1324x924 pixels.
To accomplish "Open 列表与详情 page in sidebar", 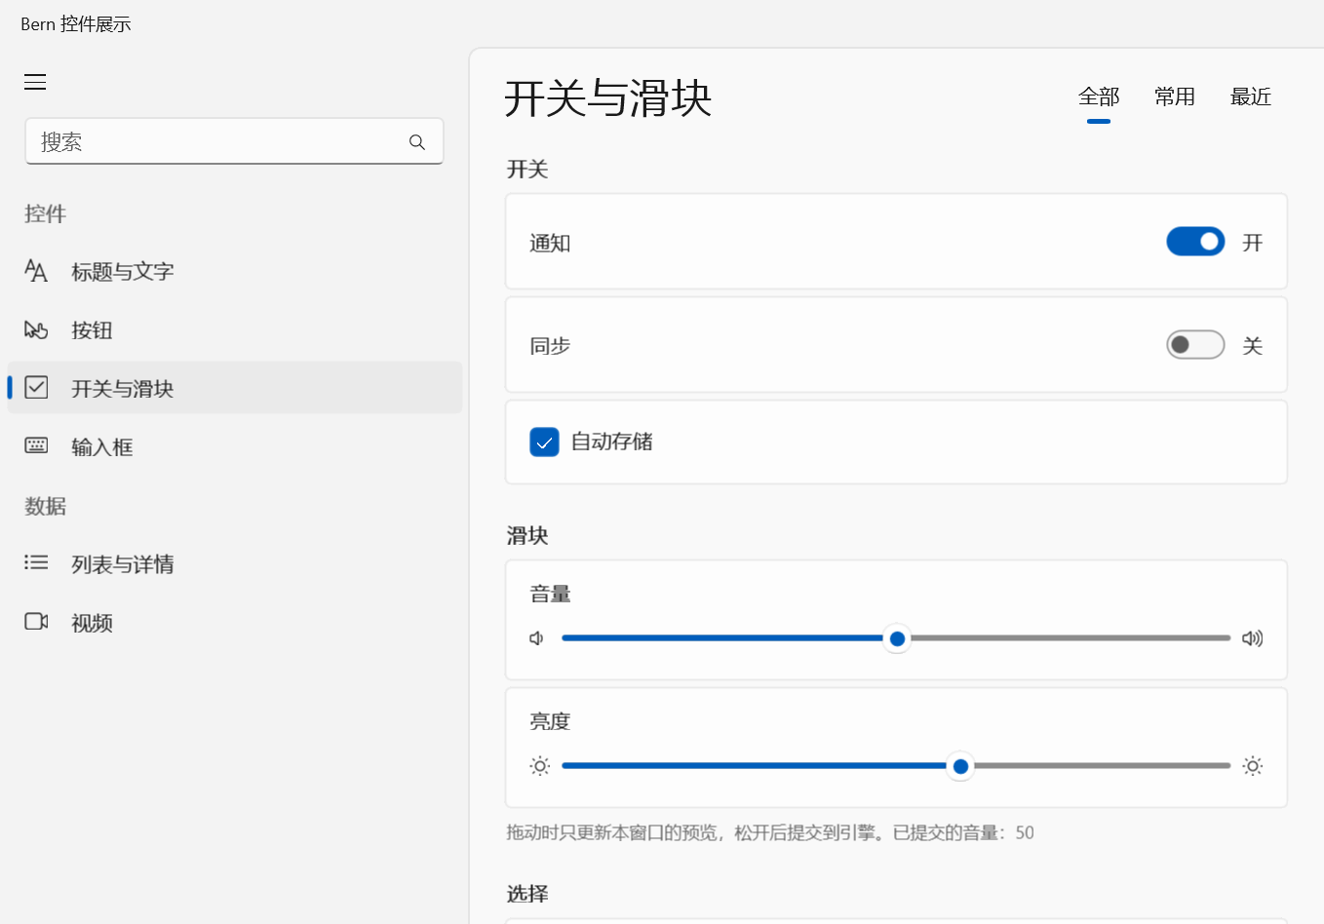I will [x=235, y=563].
